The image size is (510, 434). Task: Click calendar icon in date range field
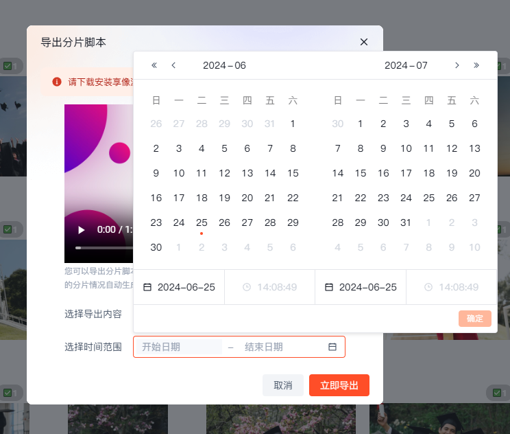(332, 347)
